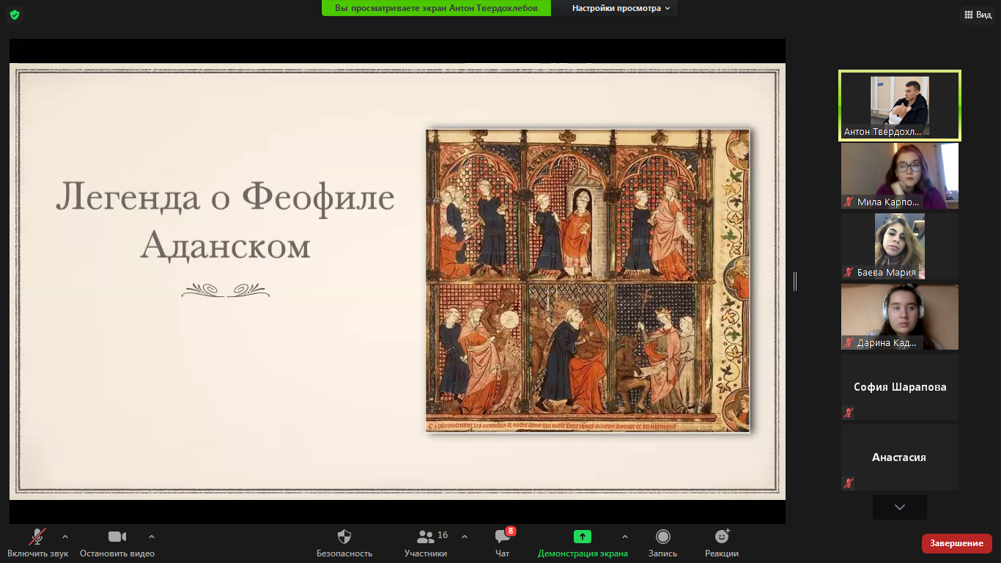
Task: Open the Участники participants panel
Action: point(426,544)
